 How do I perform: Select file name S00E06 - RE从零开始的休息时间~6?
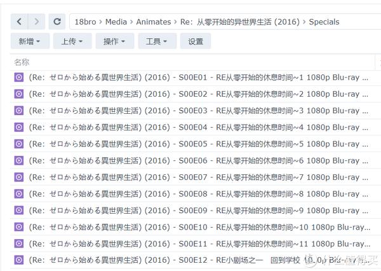coord(199,161)
